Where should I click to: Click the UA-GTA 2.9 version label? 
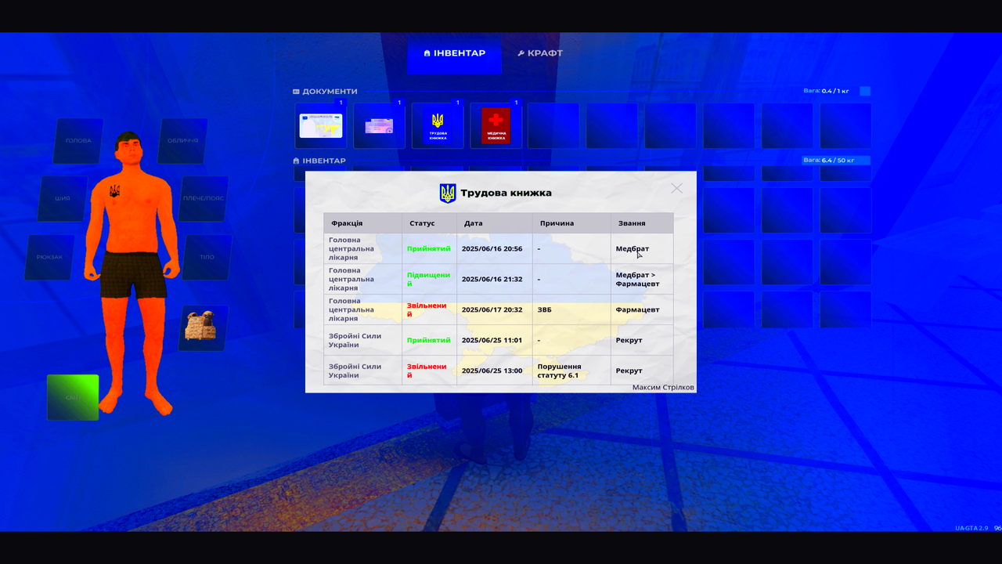pyautogui.click(x=971, y=528)
